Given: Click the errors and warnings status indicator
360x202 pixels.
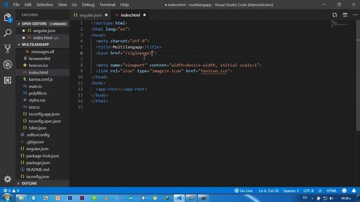Looking at the screenshot, I should click(x=11, y=191).
